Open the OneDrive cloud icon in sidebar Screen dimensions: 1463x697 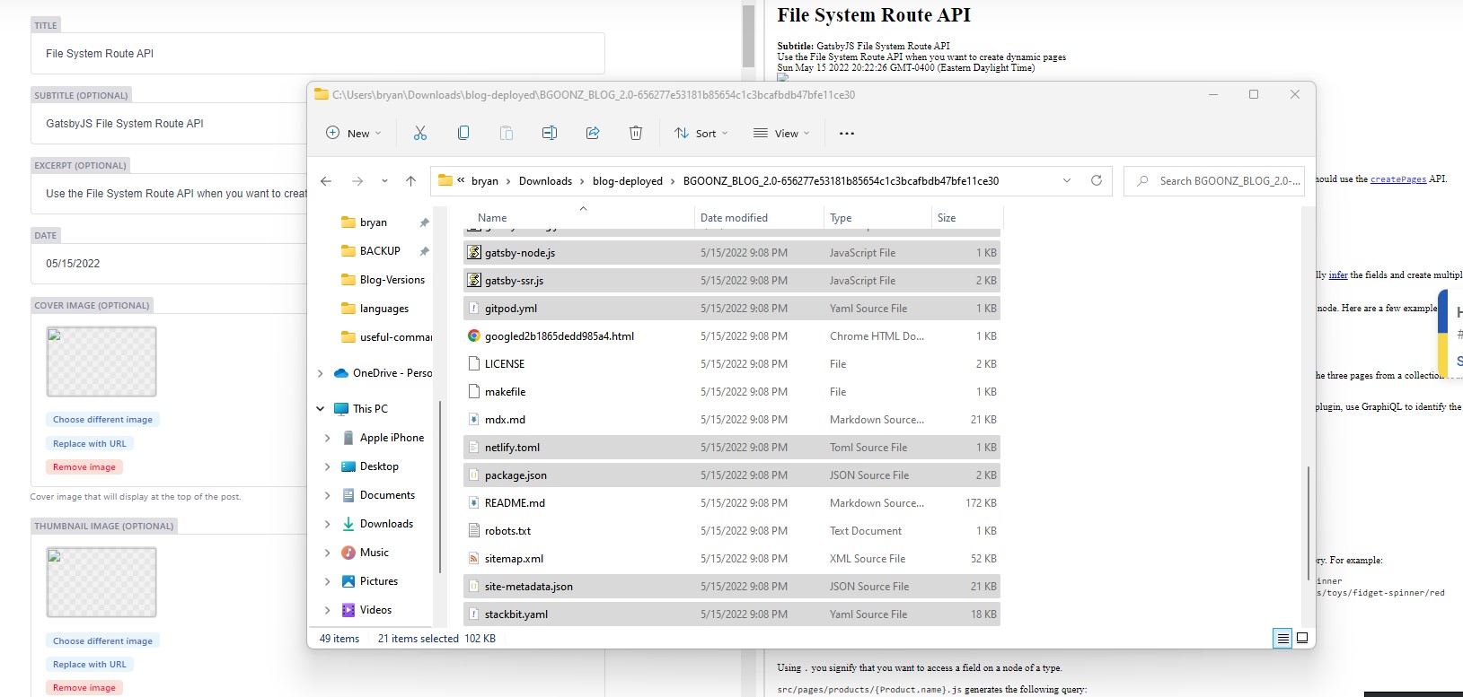point(341,373)
